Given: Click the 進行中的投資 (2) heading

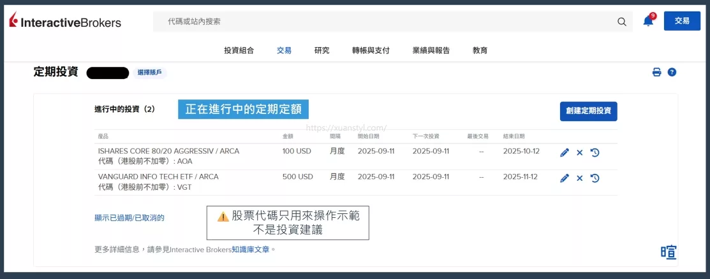Looking at the screenshot, I should (x=124, y=109).
